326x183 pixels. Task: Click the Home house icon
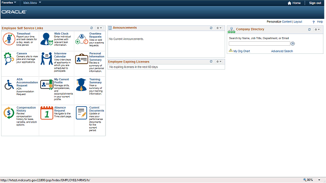click(289, 3)
